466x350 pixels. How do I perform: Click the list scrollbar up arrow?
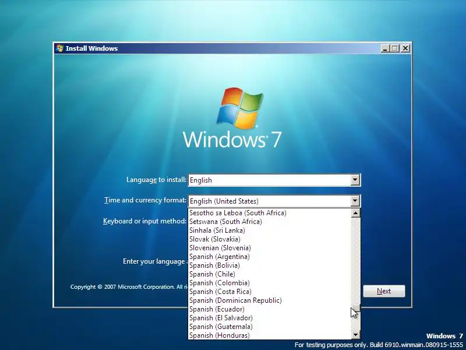356,213
